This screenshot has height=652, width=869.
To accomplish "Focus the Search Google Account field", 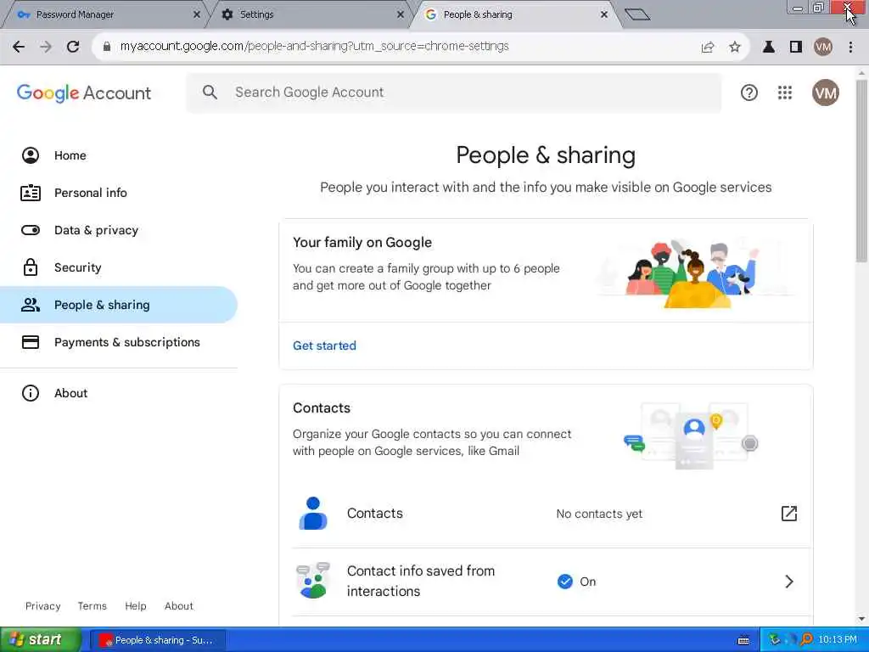I will pyautogui.click(x=454, y=93).
